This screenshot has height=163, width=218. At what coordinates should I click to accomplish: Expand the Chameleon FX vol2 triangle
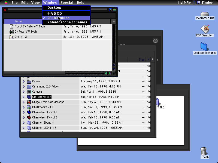coord(24,117)
